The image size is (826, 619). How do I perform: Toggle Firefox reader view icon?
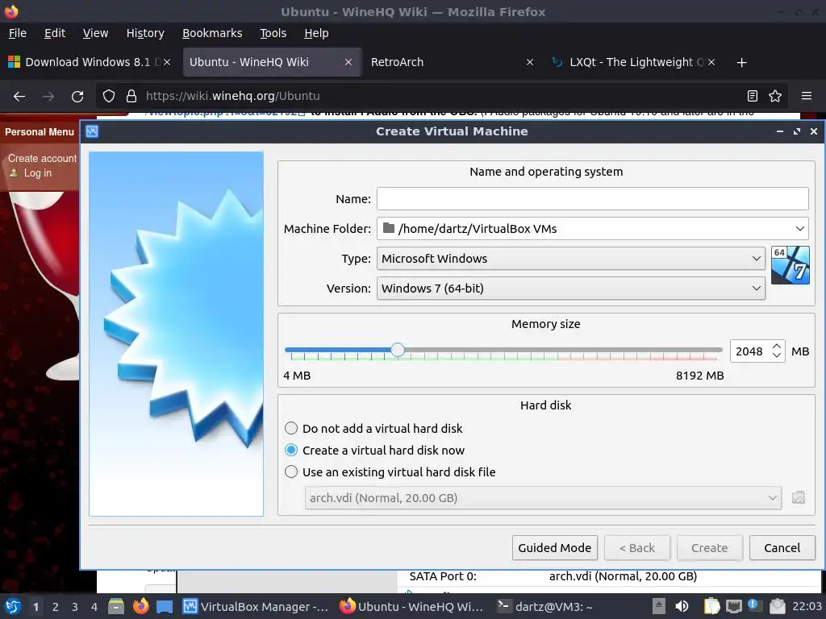pyautogui.click(x=753, y=96)
